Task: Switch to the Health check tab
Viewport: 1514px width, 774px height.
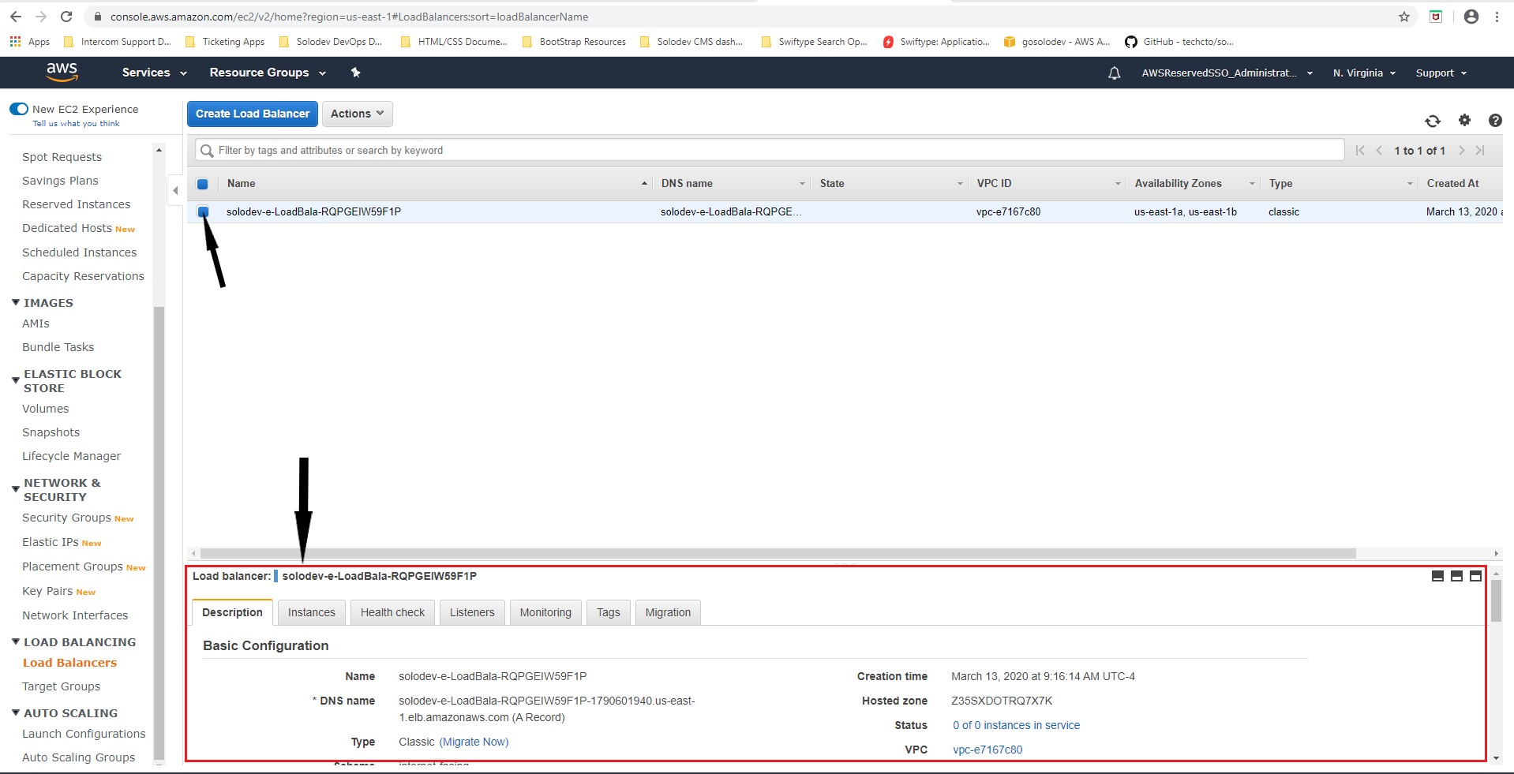Action: (392, 612)
